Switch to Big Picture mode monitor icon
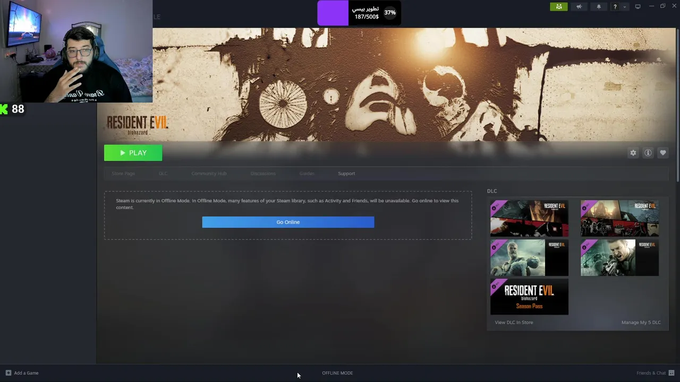The height and width of the screenshot is (382, 680). pyautogui.click(x=637, y=6)
